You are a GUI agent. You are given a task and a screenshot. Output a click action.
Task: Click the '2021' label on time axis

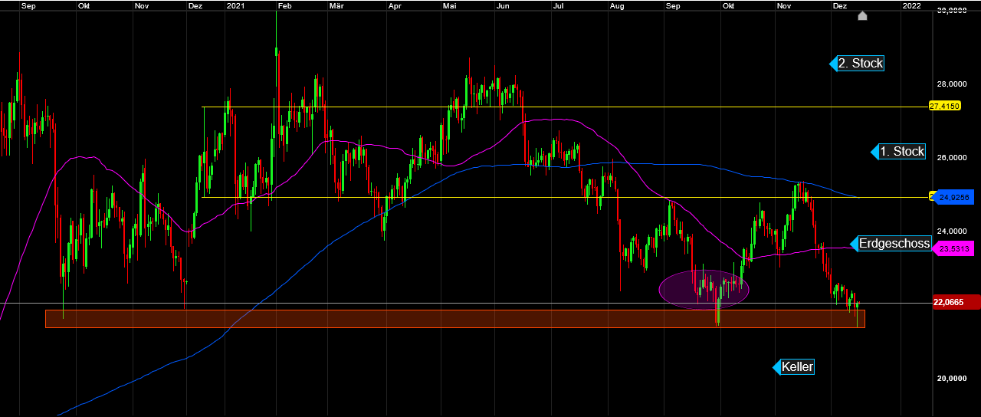coord(235,5)
